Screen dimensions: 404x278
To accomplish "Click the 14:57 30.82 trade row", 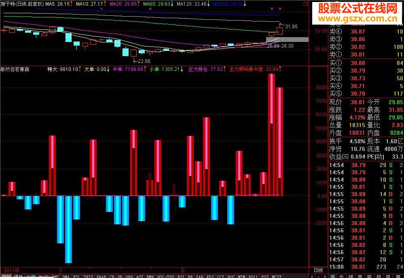I will click(366, 259).
